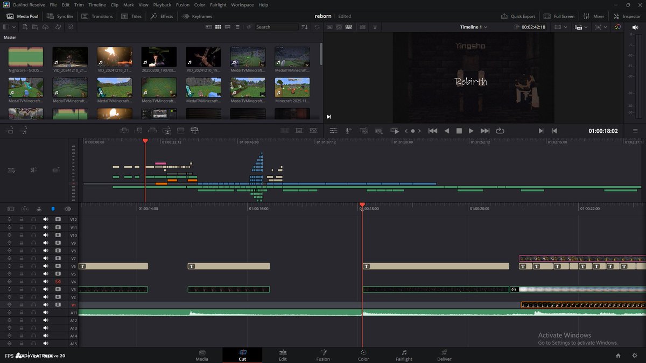Click the Quick Export button
The width and height of the screenshot is (646, 363).
click(518, 16)
